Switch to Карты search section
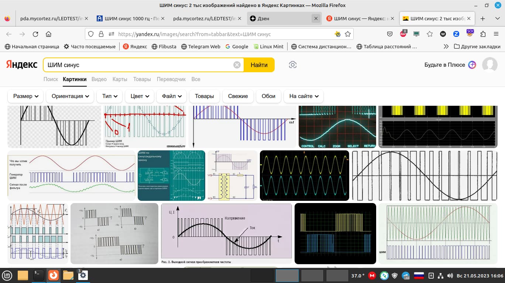 120,79
